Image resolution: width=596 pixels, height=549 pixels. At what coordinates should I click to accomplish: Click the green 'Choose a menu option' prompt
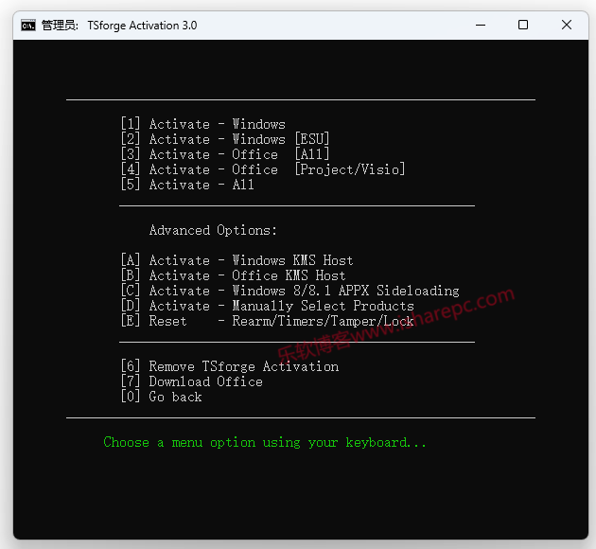pos(265,443)
